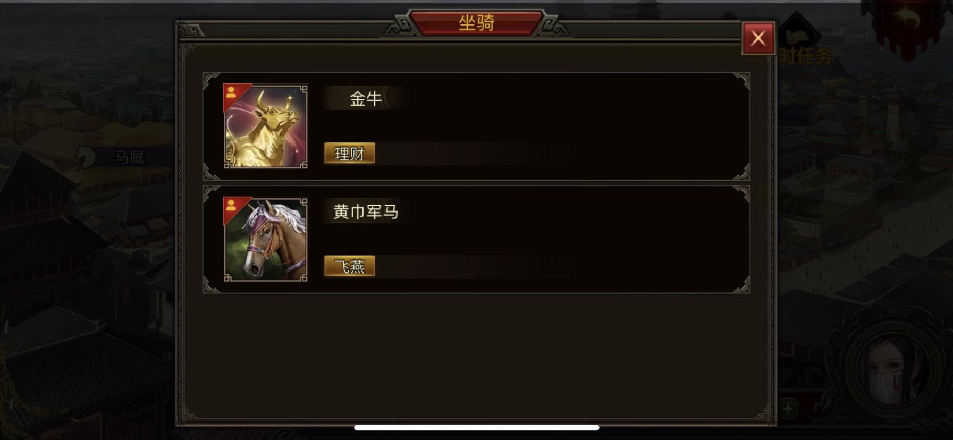Viewport: 953px width, 440px height.
Task: Close the 坐骑 mount dialog
Action: 758,38
